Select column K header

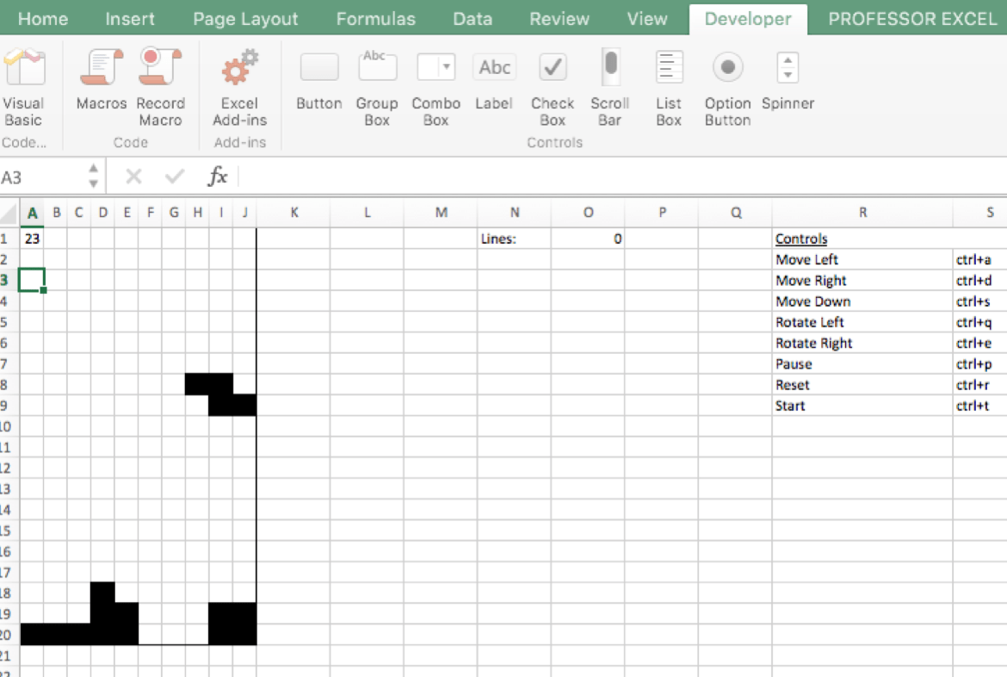tap(293, 213)
